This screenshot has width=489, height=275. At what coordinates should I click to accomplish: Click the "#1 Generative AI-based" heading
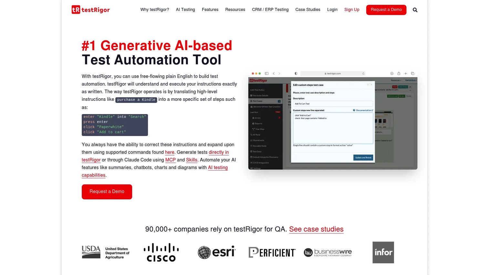pyautogui.click(x=157, y=46)
